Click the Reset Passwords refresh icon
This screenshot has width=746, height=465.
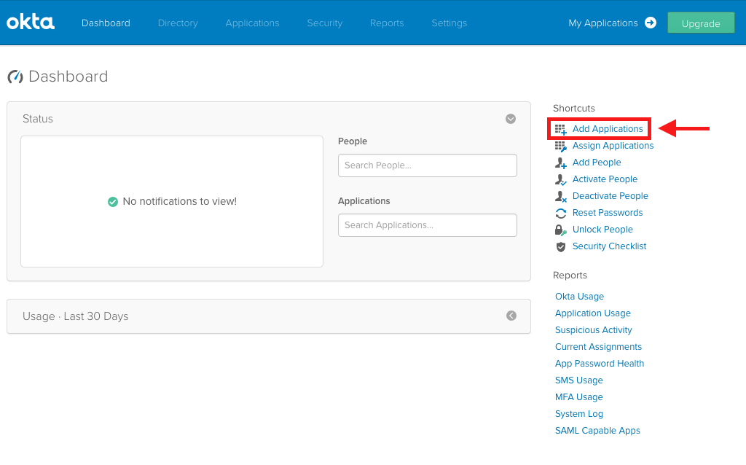coord(561,213)
